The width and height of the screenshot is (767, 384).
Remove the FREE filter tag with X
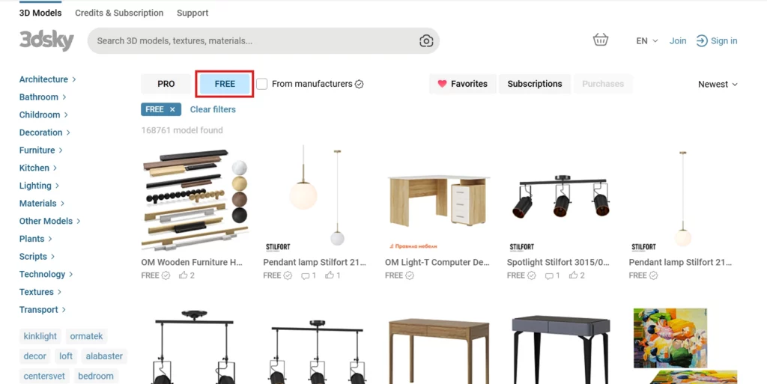[172, 109]
